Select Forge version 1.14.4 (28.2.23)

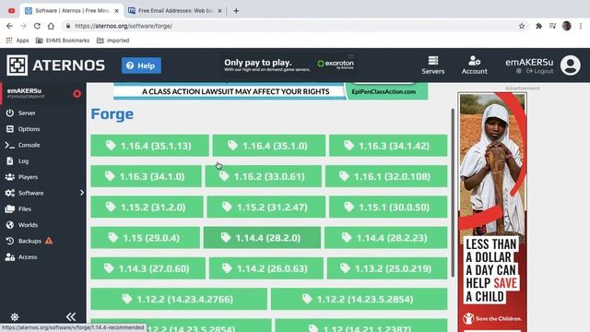tap(385, 238)
